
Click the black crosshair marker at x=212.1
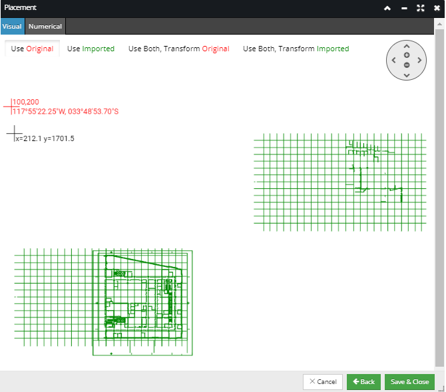pyautogui.click(x=14, y=133)
